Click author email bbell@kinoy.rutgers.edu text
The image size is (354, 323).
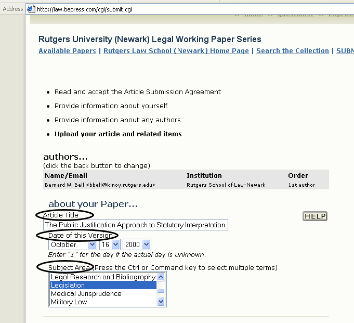(121, 185)
